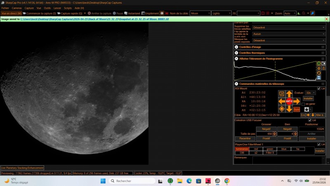Open the Évaluer 32x rate dropdown
The image size is (330, 186).
(310, 93)
